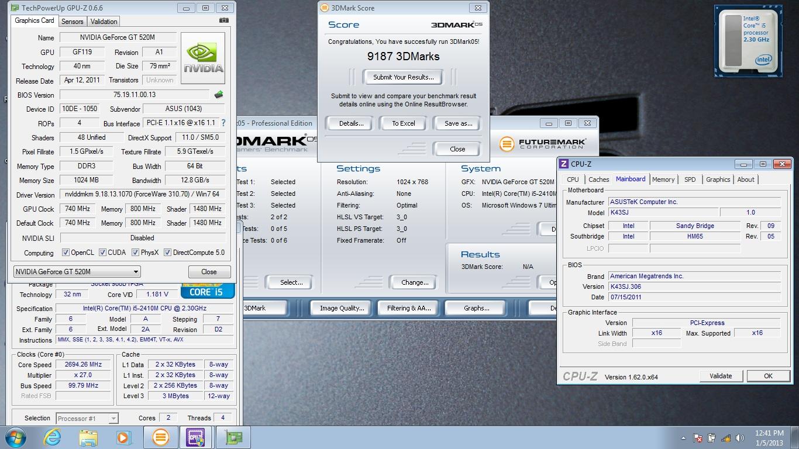Click the Southbridge HM65 value

click(695, 236)
